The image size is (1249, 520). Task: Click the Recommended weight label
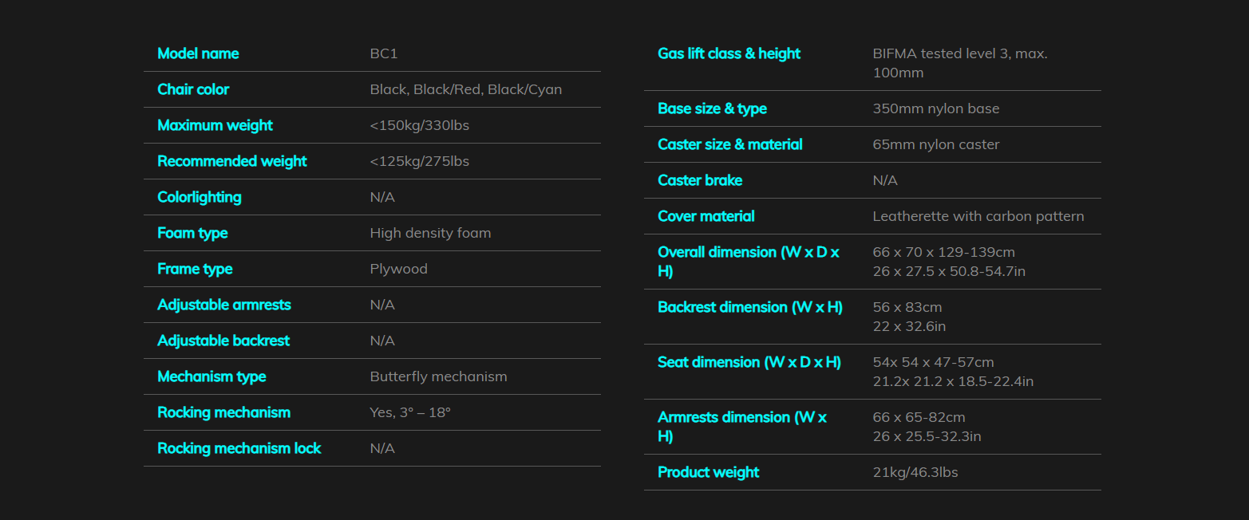[232, 161]
